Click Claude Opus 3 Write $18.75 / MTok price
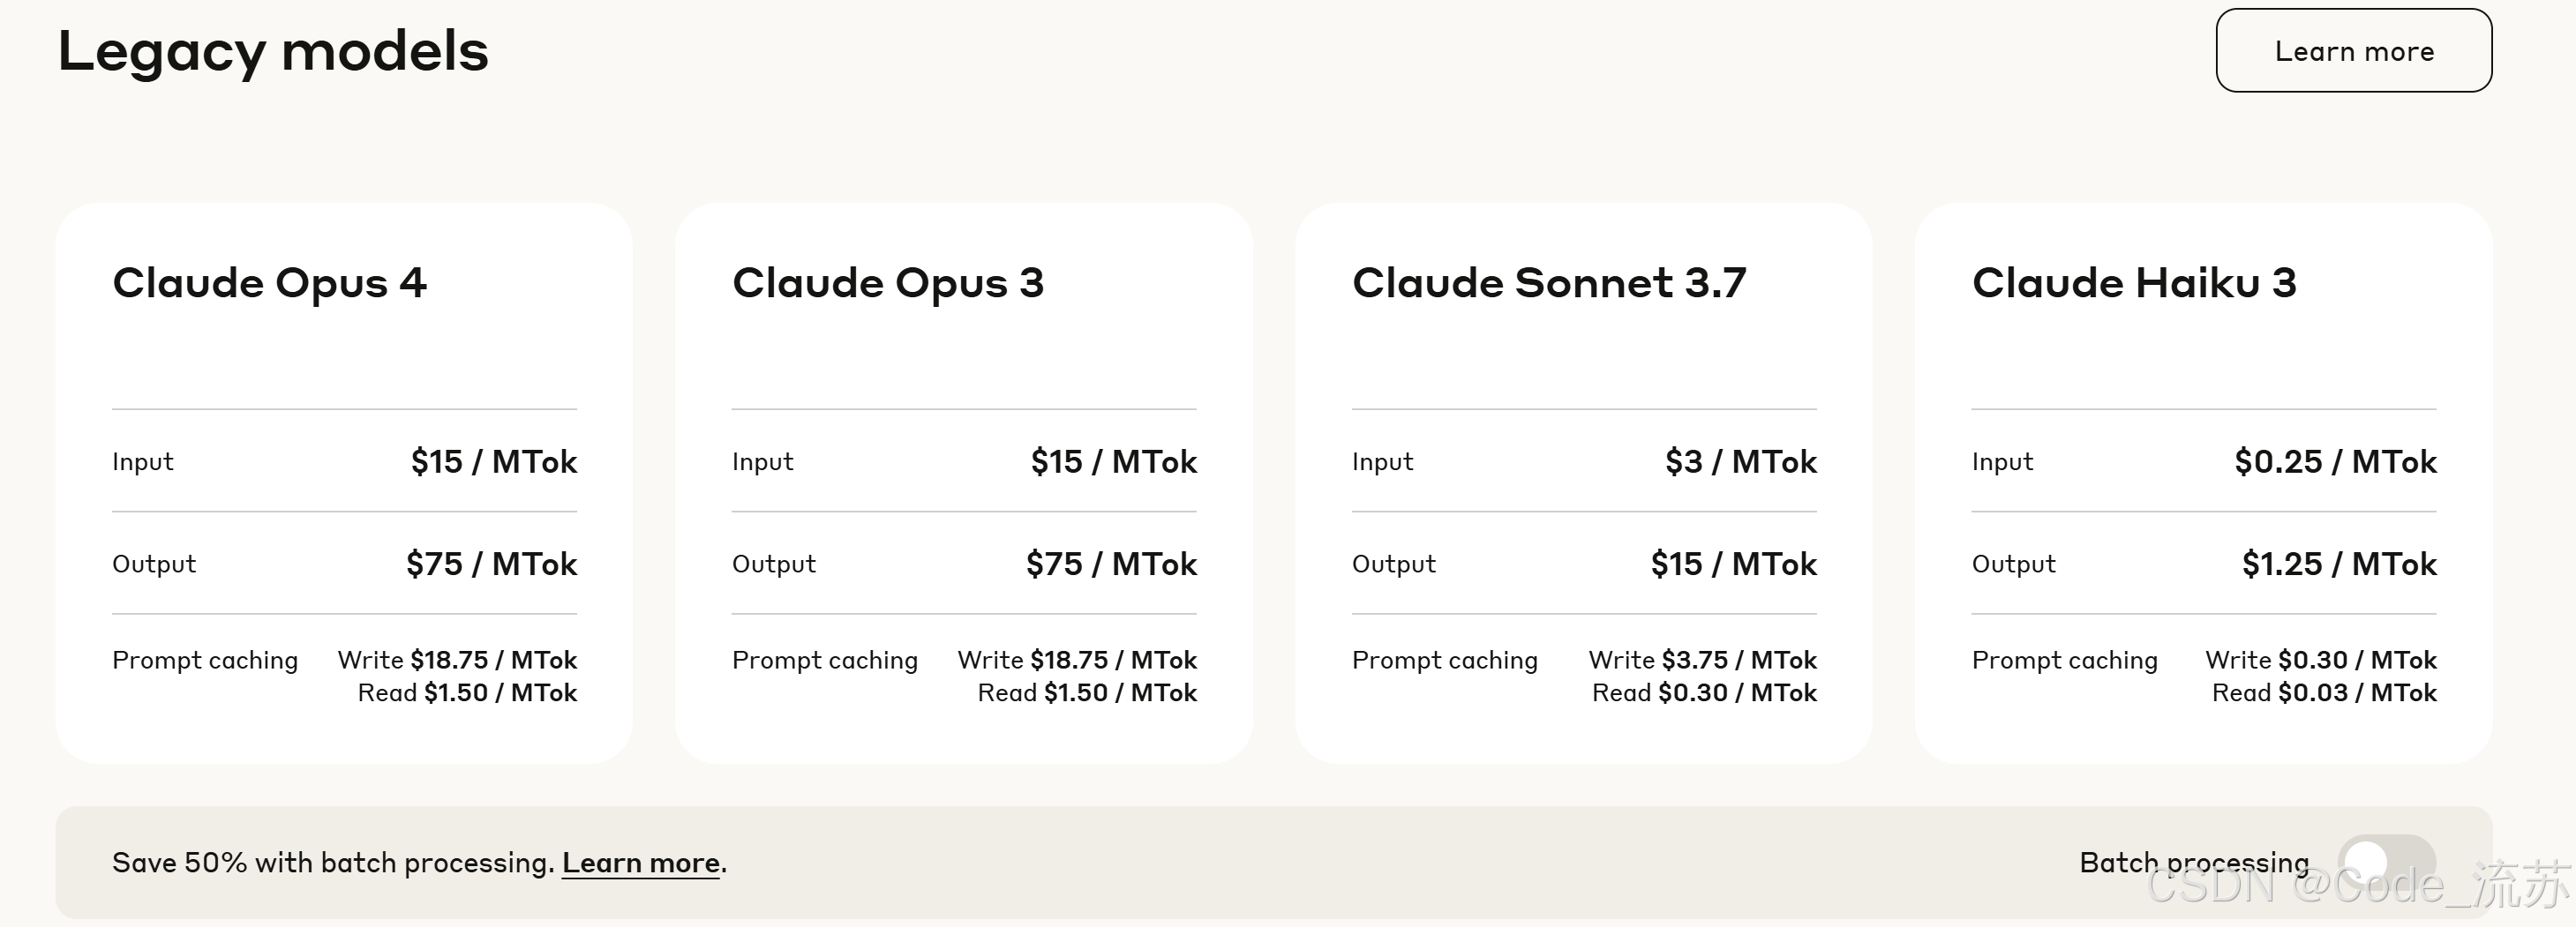Screen dimensions: 2576x927 (x=1077, y=661)
